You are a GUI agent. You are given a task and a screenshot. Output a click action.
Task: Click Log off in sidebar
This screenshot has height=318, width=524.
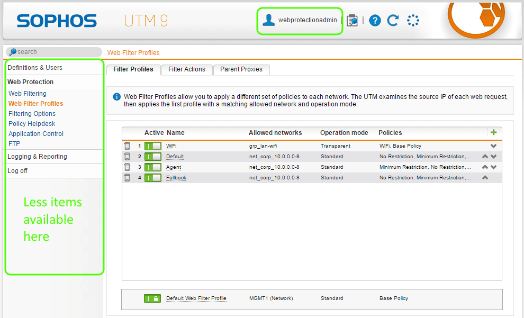(17, 171)
